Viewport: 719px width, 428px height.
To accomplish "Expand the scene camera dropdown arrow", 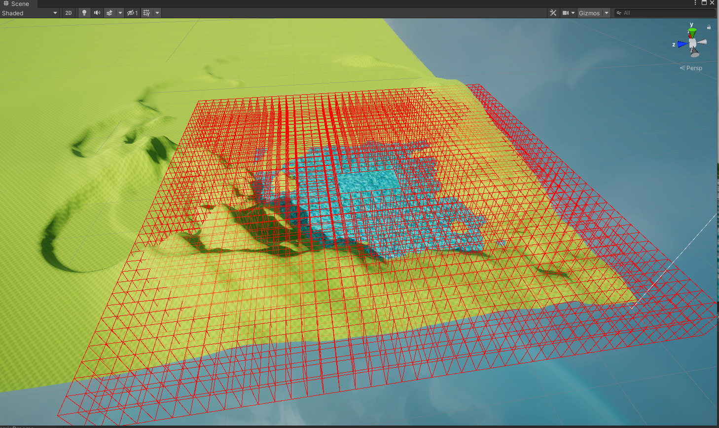I will 573,13.
